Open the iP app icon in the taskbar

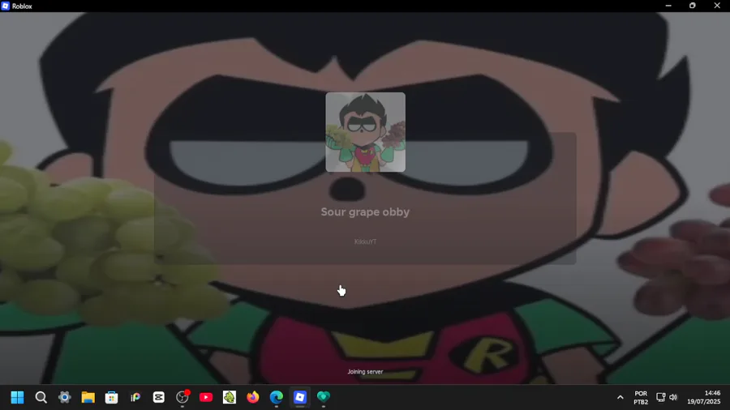pyautogui.click(x=135, y=398)
